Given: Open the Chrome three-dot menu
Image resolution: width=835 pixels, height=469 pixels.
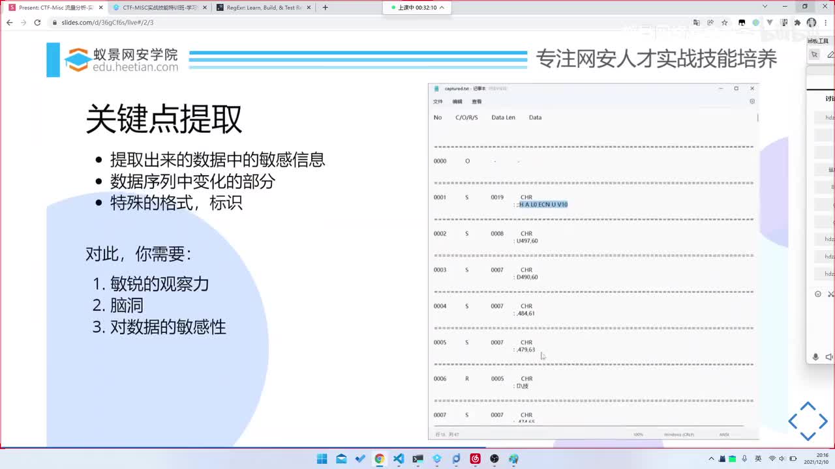Looking at the screenshot, I should click(x=825, y=22).
